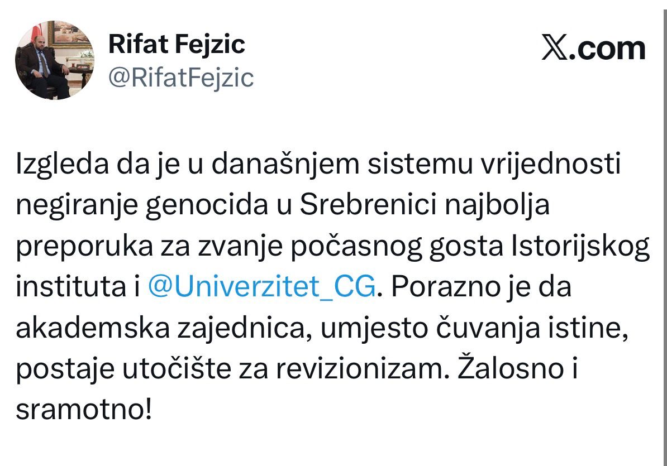Open the Rifat Fejzic display name
Screen dimensions: 667x466
tap(177, 44)
